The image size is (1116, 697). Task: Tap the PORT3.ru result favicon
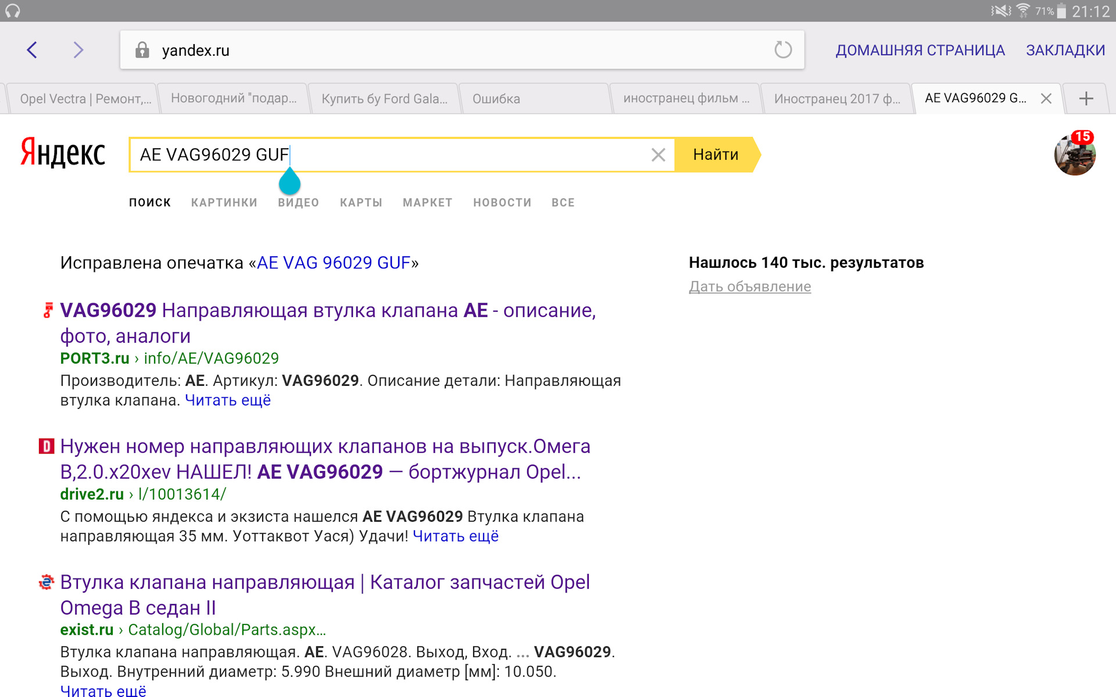tap(48, 310)
